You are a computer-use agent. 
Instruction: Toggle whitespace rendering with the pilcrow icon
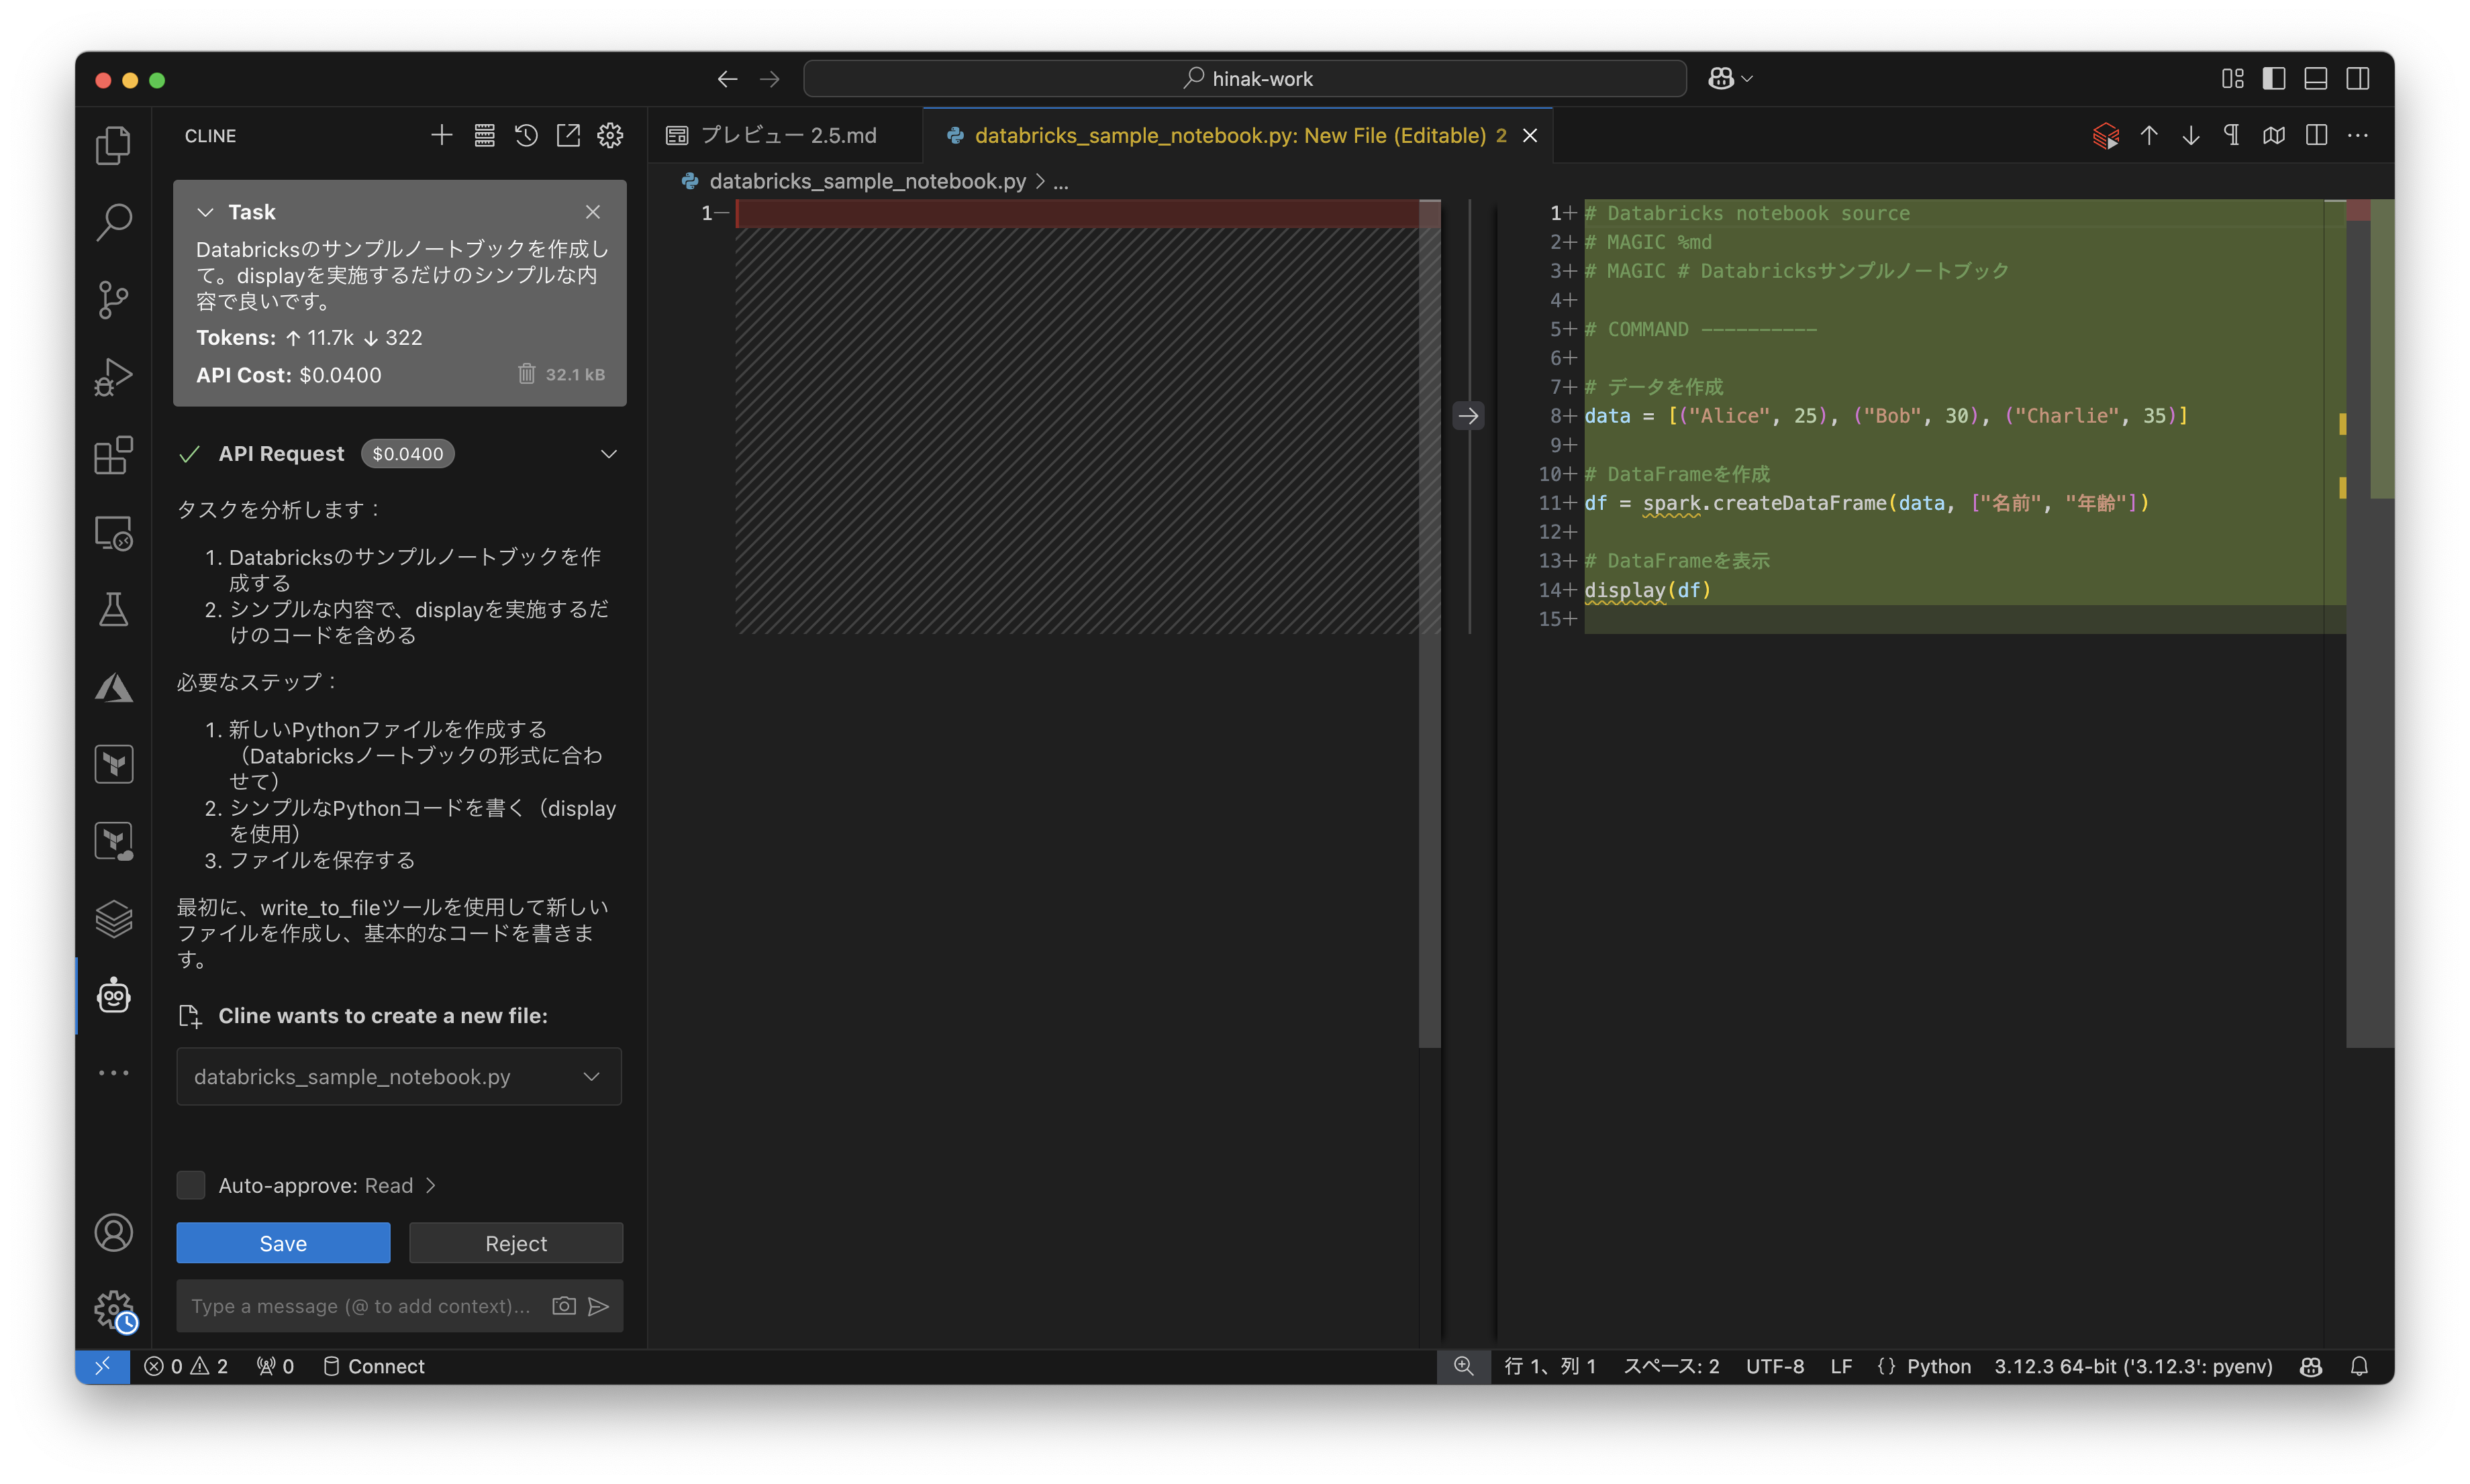pyautogui.click(x=2232, y=135)
